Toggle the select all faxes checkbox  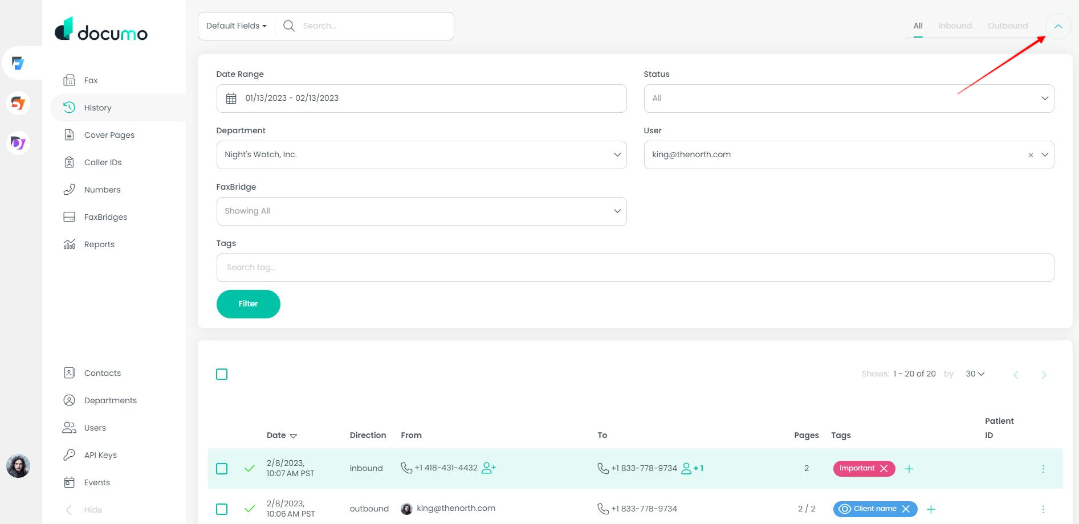point(222,374)
